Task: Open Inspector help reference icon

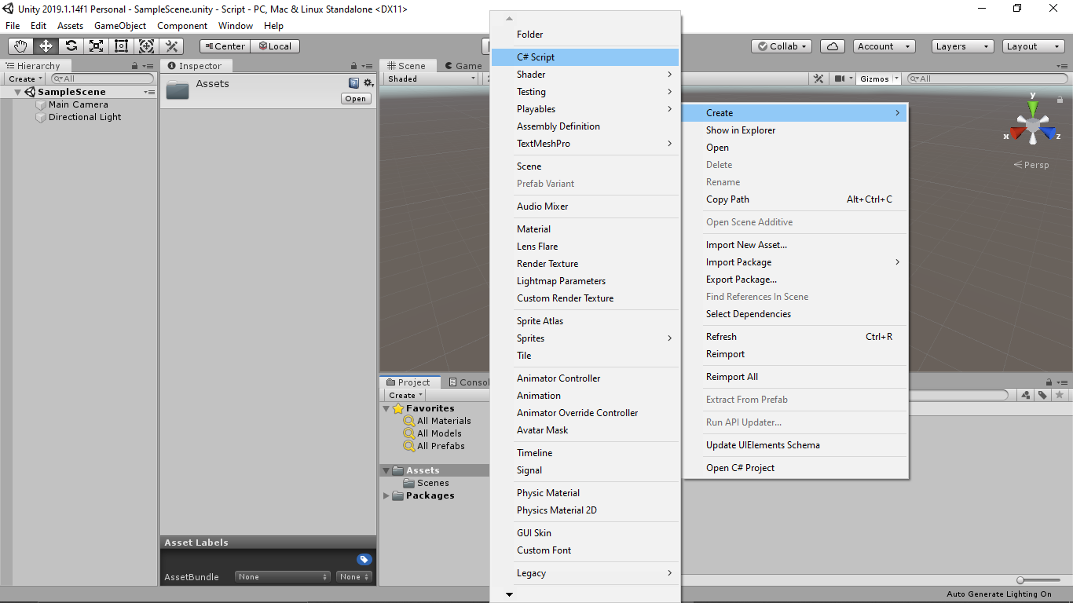Action: coord(353,82)
